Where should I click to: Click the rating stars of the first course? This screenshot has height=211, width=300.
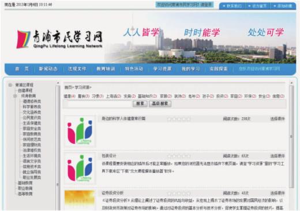point(179,119)
